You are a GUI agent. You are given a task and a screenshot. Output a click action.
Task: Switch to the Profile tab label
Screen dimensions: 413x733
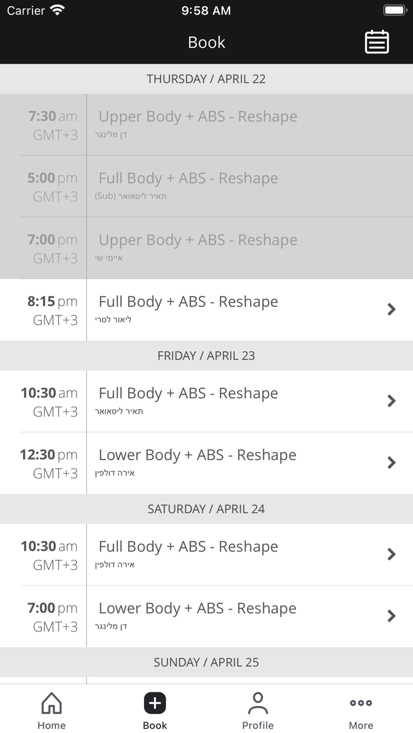tap(258, 725)
